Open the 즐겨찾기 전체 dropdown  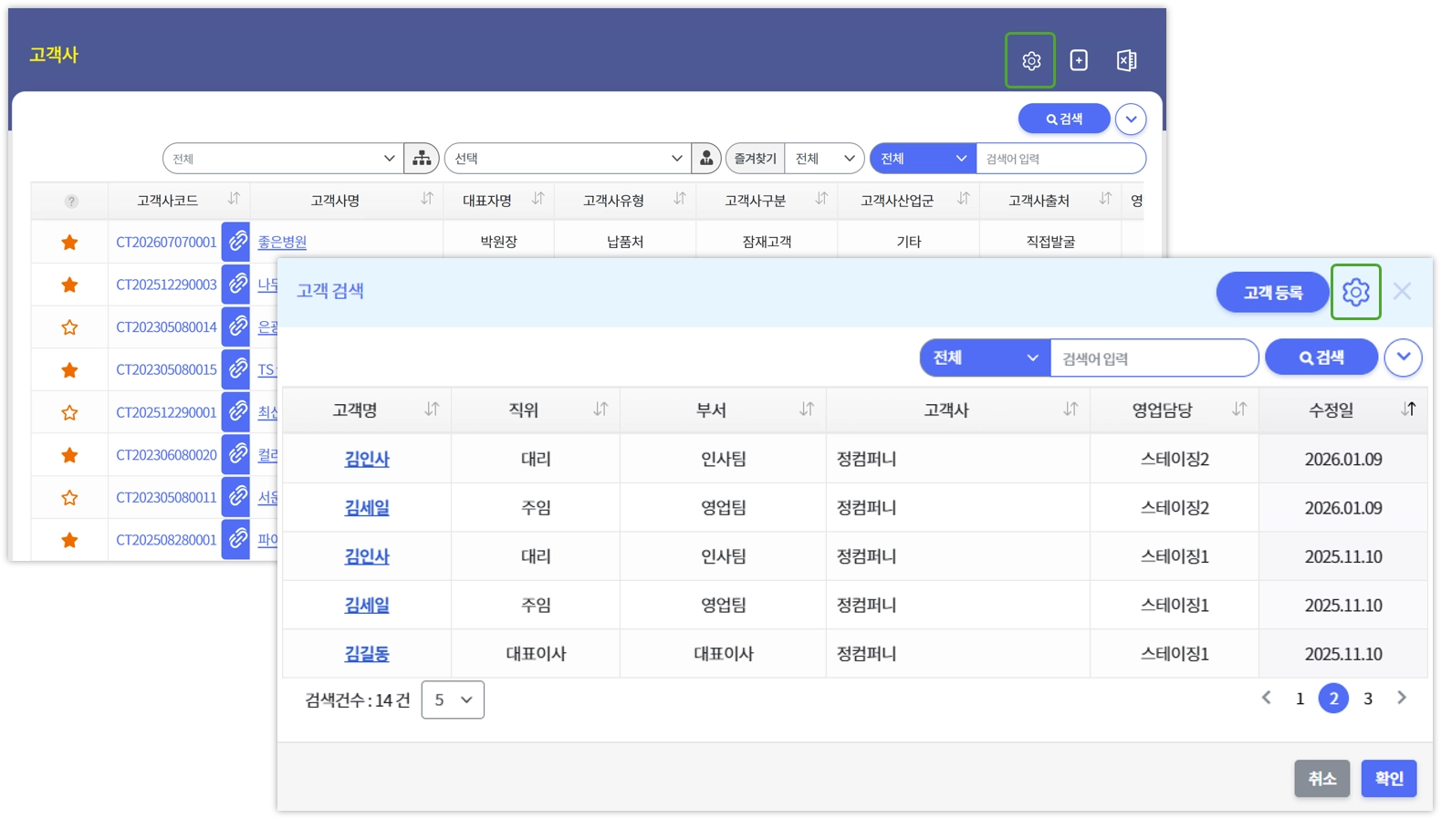(x=824, y=158)
